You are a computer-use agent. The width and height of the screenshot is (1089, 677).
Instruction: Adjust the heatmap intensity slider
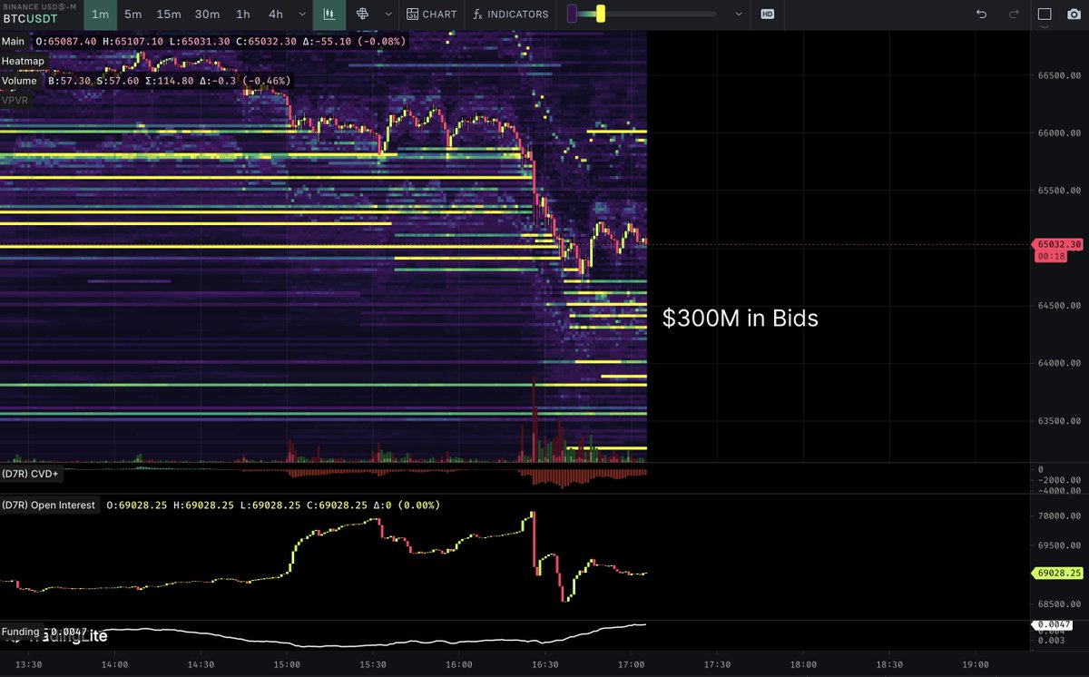[599, 14]
